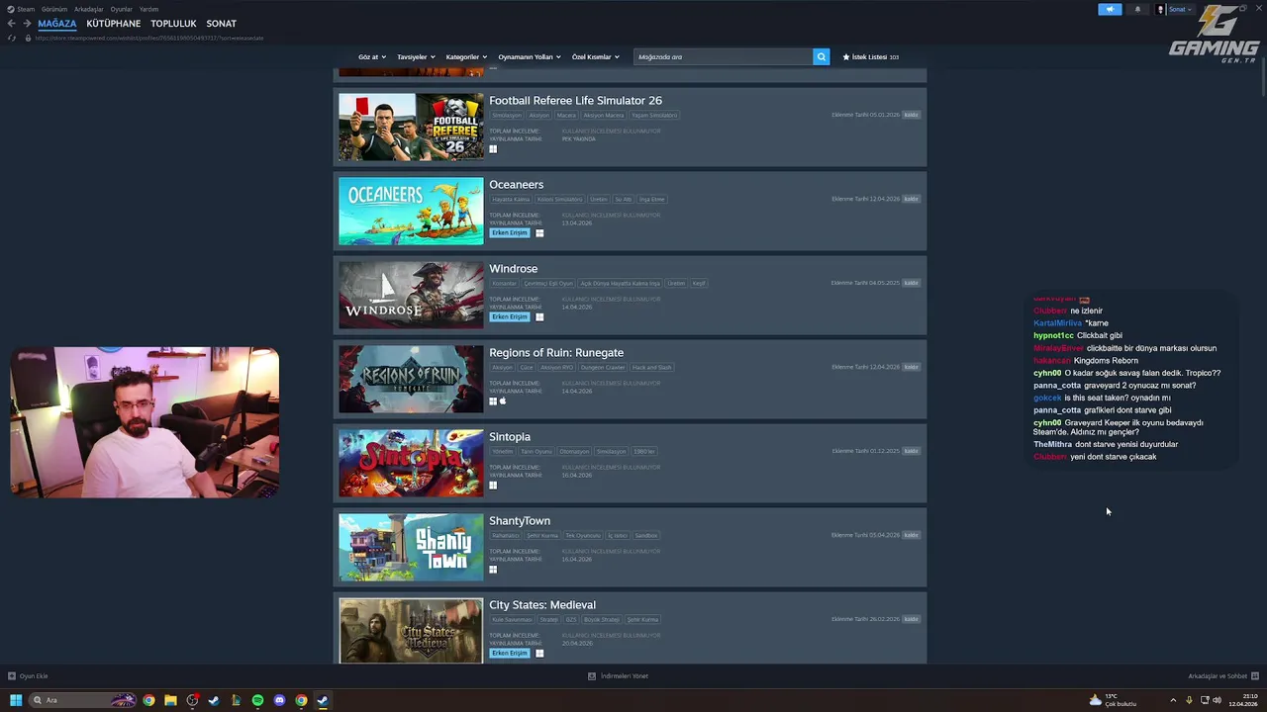Open the Oceaneers game thumbnail
The image size is (1267, 712).
pyautogui.click(x=411, y=211)
